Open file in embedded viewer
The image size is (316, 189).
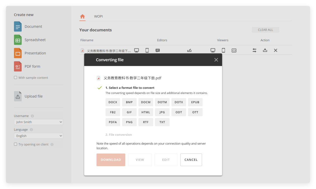point(234,50)
